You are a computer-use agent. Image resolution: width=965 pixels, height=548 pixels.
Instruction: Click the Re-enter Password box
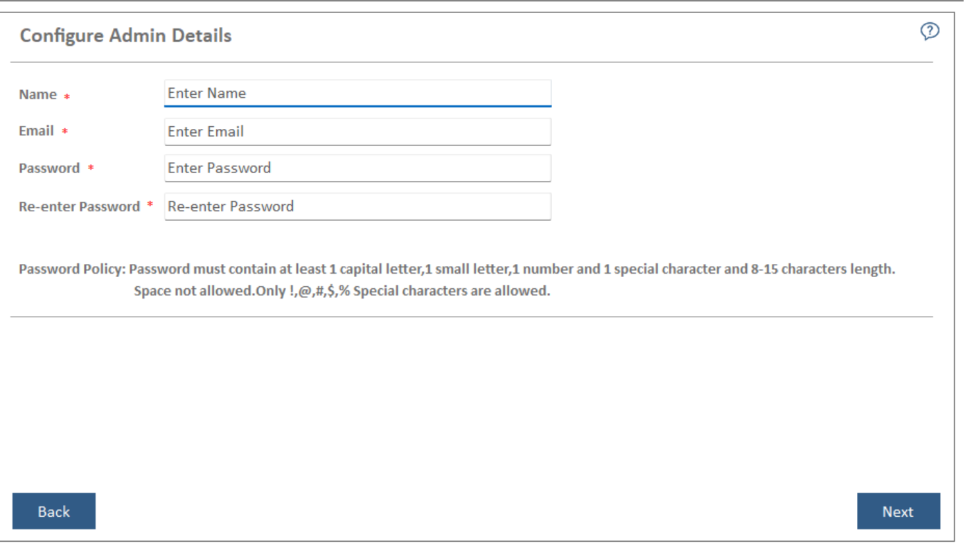pos(357,205)
